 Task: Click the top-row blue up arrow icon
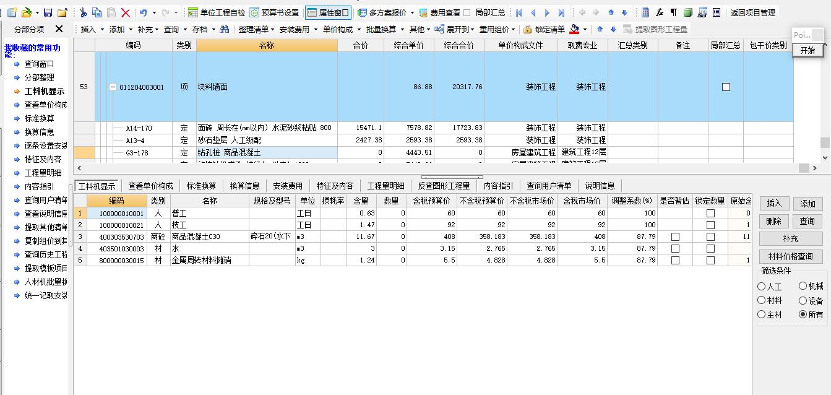pos(611,12)
